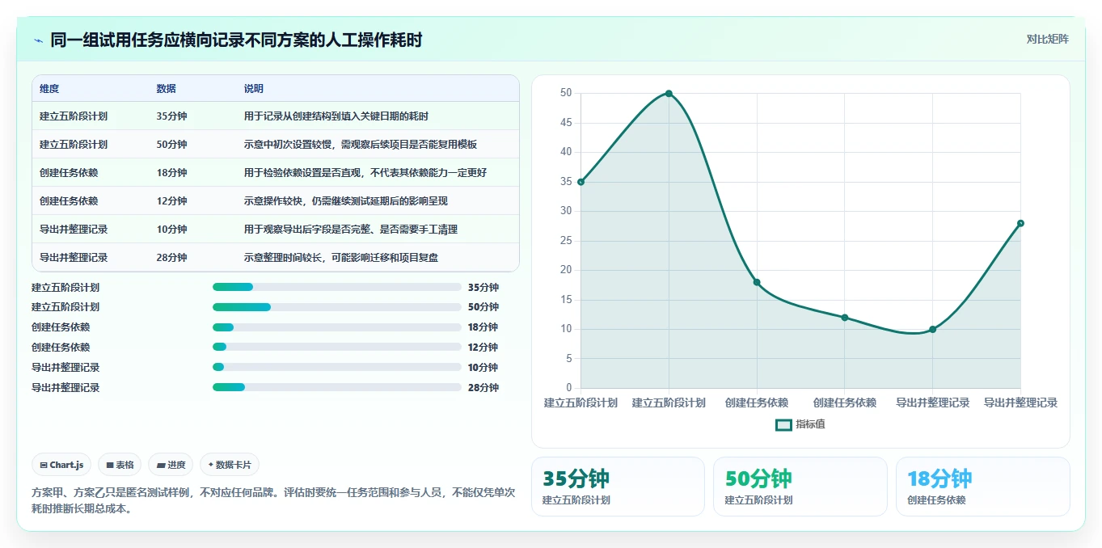Click the 数据 column header
Screen dimensions: 1102x548
pos(167,89)
